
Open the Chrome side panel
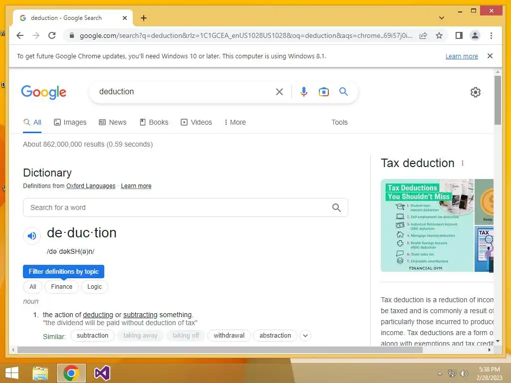459,35
